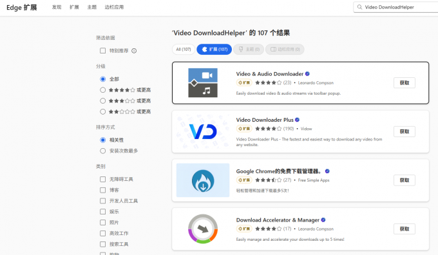The height and width of the screenshot is (255, 438).
Task: Open the Video Downloader Plus title link
Action: (x=265, y=120)
